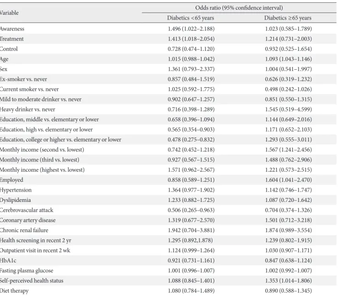Select the 'Employed' row label
Screen dimensions: 338x296
(x=11, y=180)
